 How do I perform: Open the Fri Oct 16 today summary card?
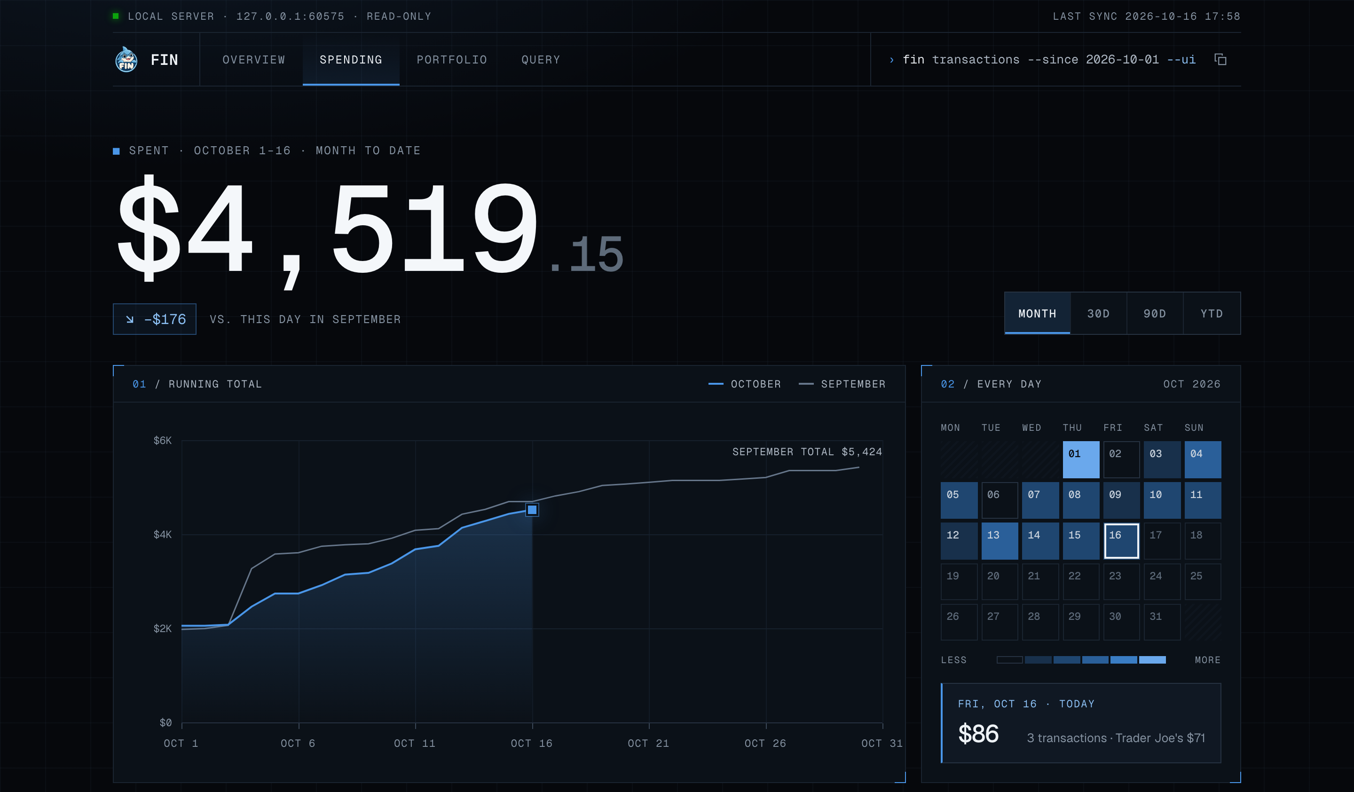pyautogui.click(x=1080, y=723)
